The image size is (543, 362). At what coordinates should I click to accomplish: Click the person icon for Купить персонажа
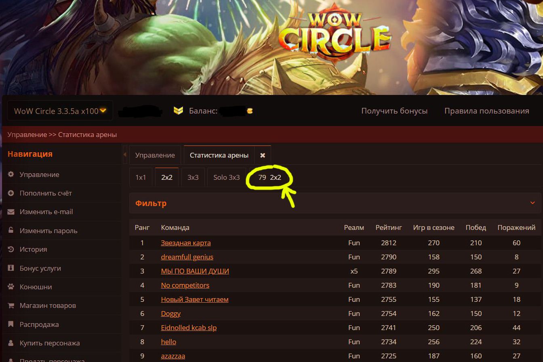click(11, 343)
